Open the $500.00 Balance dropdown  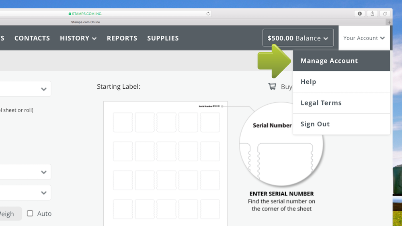click(x=298, y=38)
